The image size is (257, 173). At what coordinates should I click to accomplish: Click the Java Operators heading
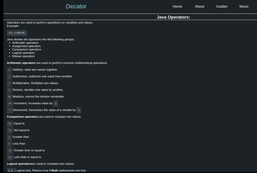point(173,17)
